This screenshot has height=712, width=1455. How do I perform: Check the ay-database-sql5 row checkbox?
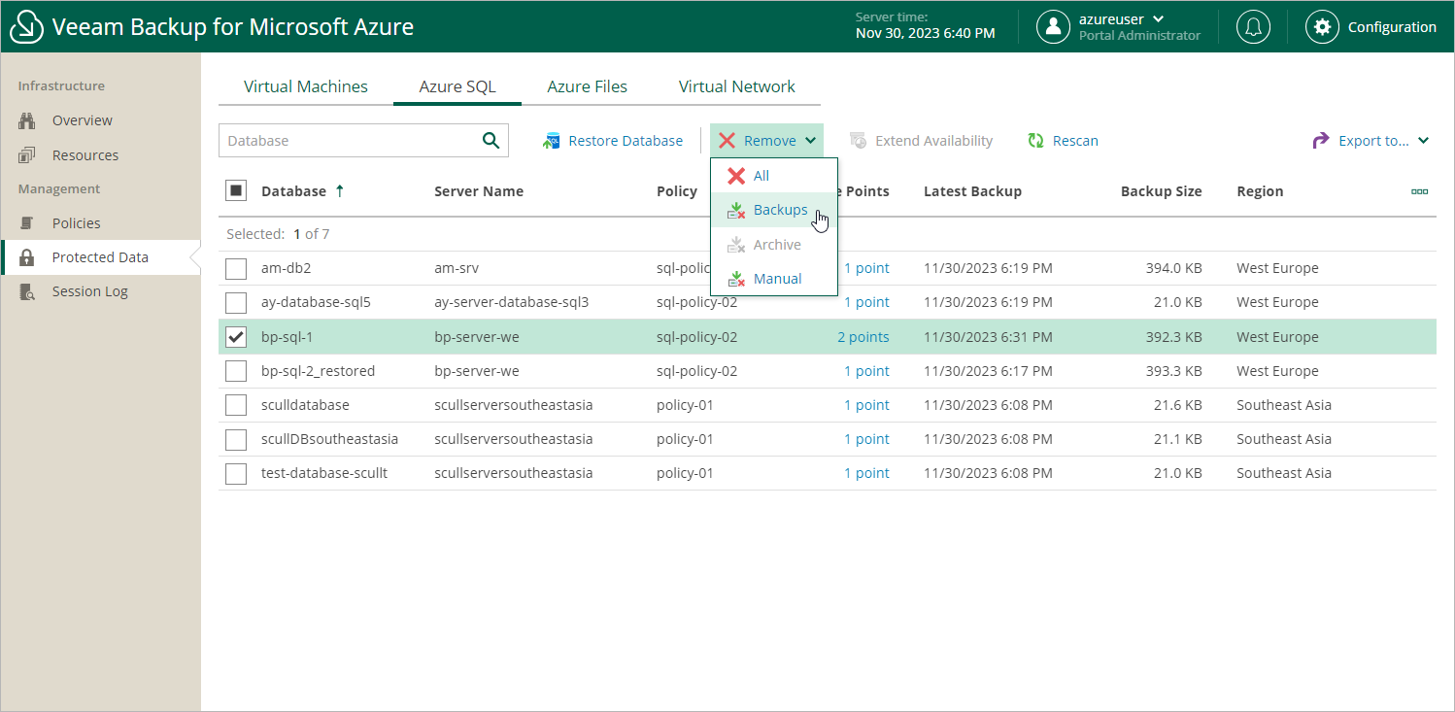point(236,302)
